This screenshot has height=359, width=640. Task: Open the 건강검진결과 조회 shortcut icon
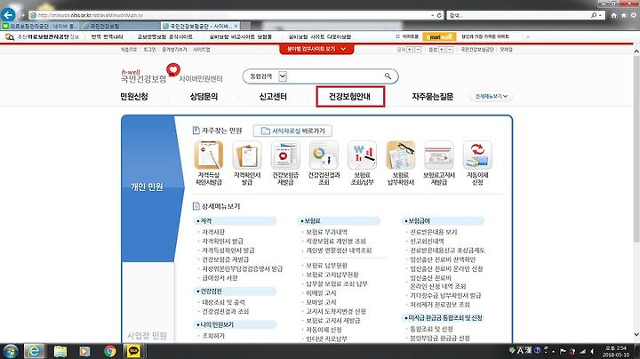(324, 155)
